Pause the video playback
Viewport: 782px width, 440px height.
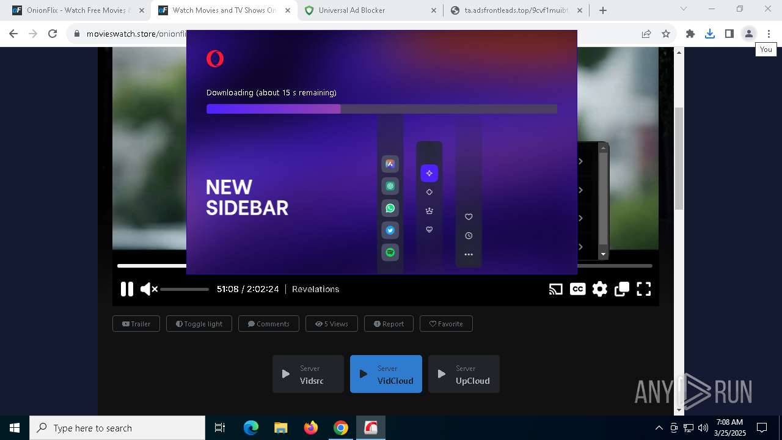click(x=126, y=289)
